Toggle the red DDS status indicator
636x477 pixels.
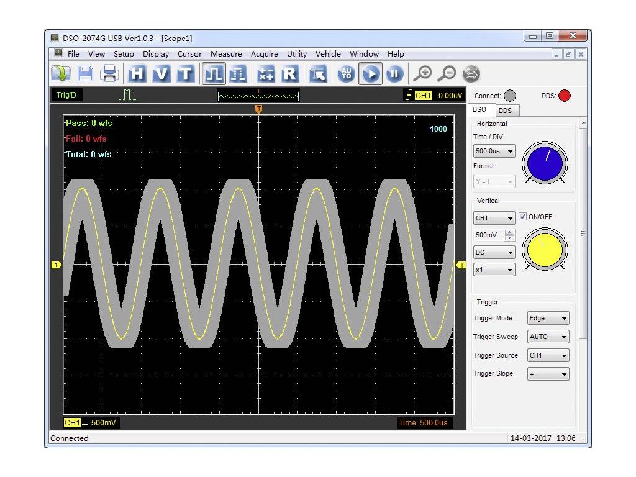click(564, 96)
